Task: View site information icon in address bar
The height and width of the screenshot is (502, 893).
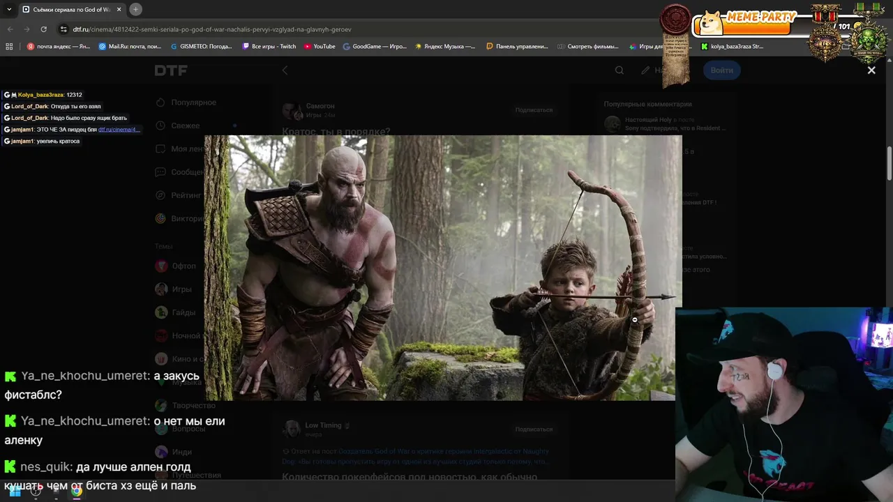Action: pyautogui.click(x=63, y=29)
